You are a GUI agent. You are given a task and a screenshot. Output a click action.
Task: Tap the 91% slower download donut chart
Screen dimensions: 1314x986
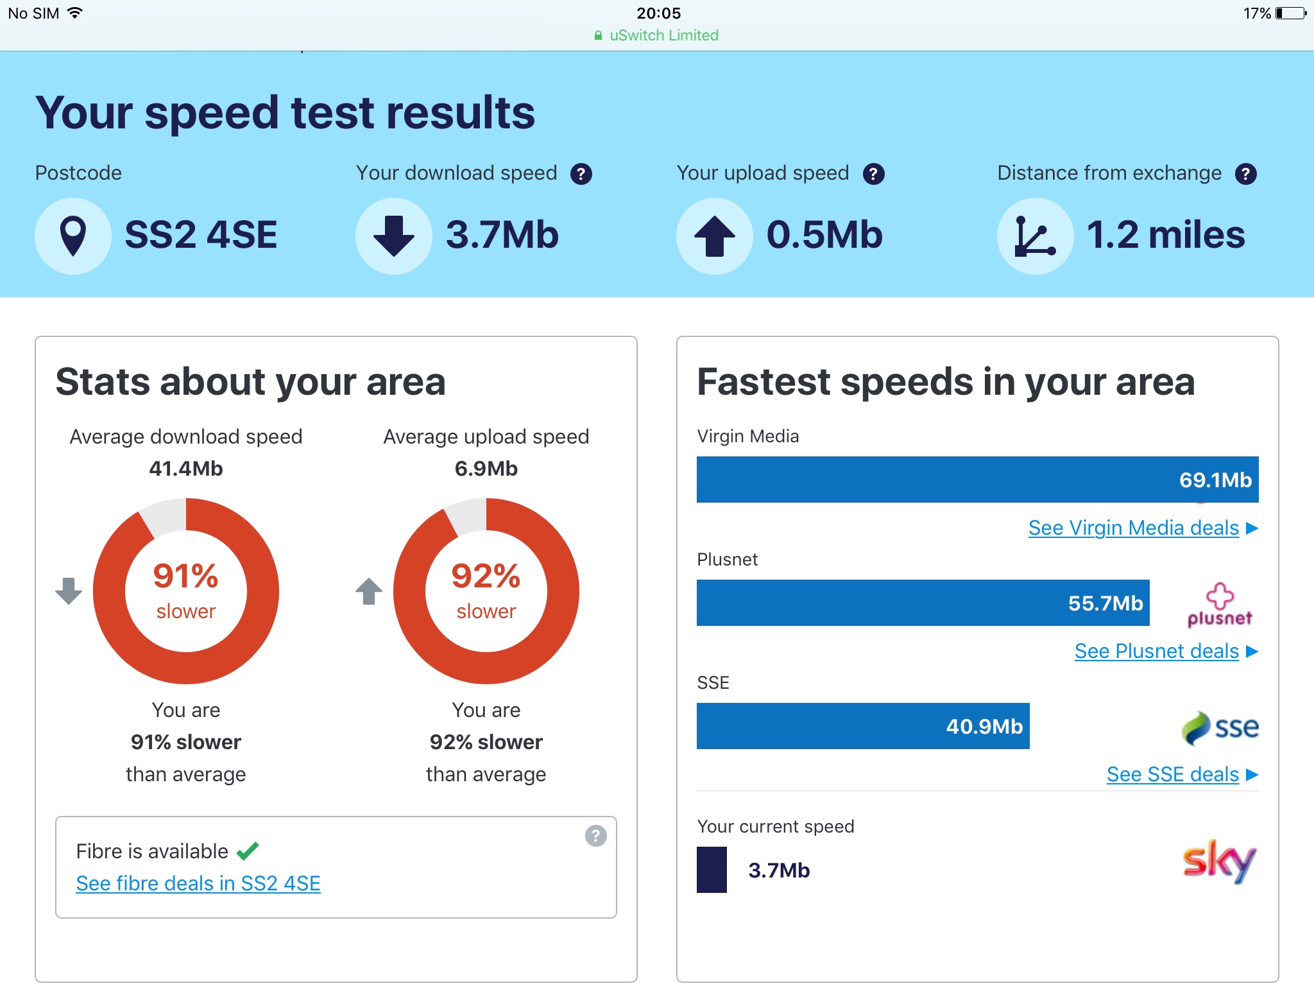(x=186, y=591)
